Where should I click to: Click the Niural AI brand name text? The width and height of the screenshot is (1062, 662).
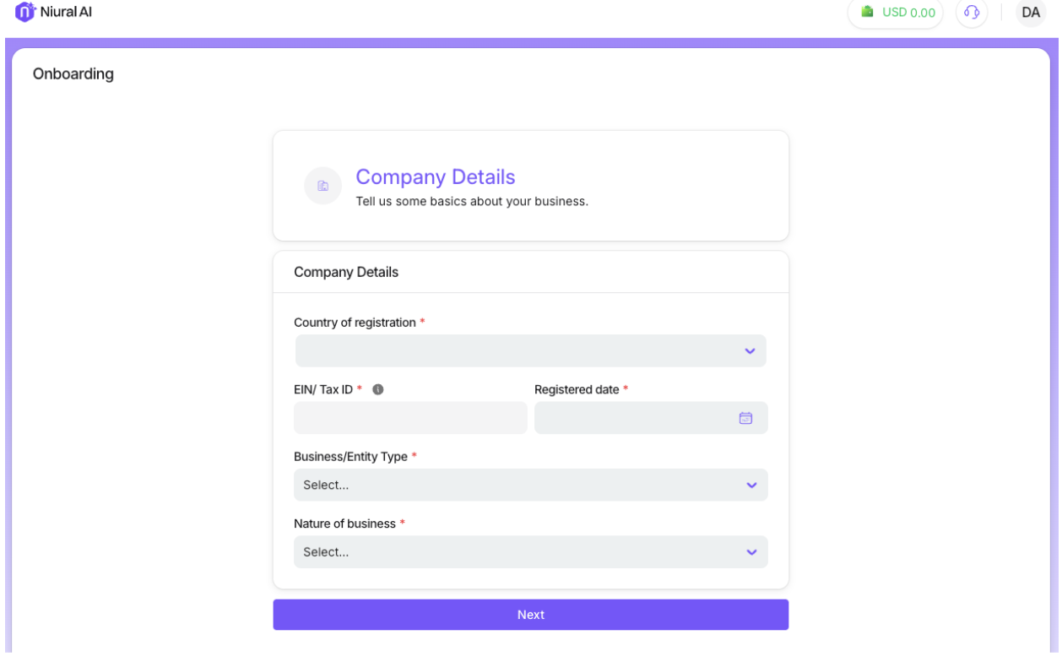click(x=66, y=12)
